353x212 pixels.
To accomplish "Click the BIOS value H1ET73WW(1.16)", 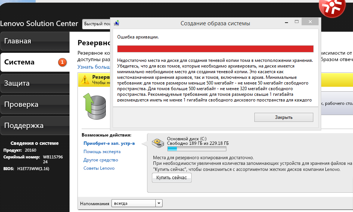I will pos(33,169).
